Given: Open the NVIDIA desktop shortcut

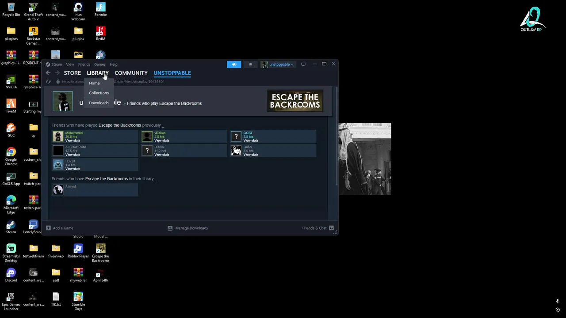Looking at the screenshot, I should (x=11, y=82).
